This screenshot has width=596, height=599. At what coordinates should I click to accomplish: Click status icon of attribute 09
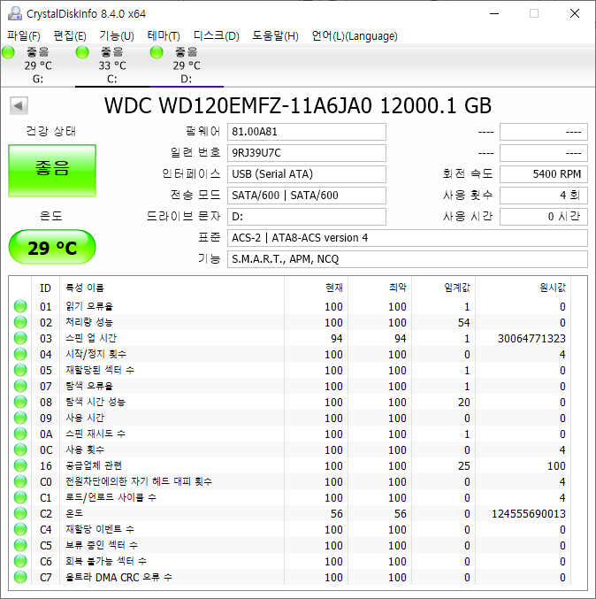20,418
